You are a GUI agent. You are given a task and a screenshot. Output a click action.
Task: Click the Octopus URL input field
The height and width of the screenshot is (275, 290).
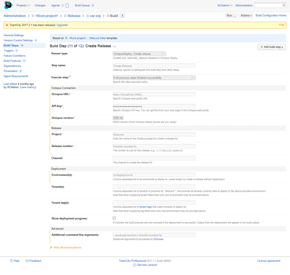[x=154, y=94]
